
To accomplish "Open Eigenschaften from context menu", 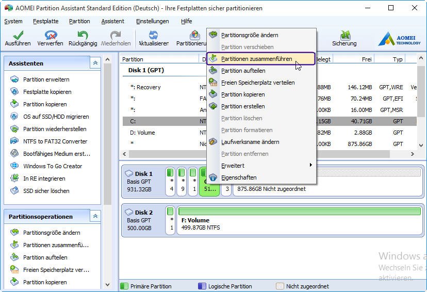I will click(x=261, y=177).
